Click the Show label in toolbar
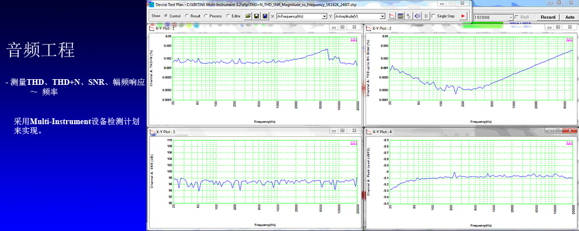579x231 pixels. (x=156, y=16)
